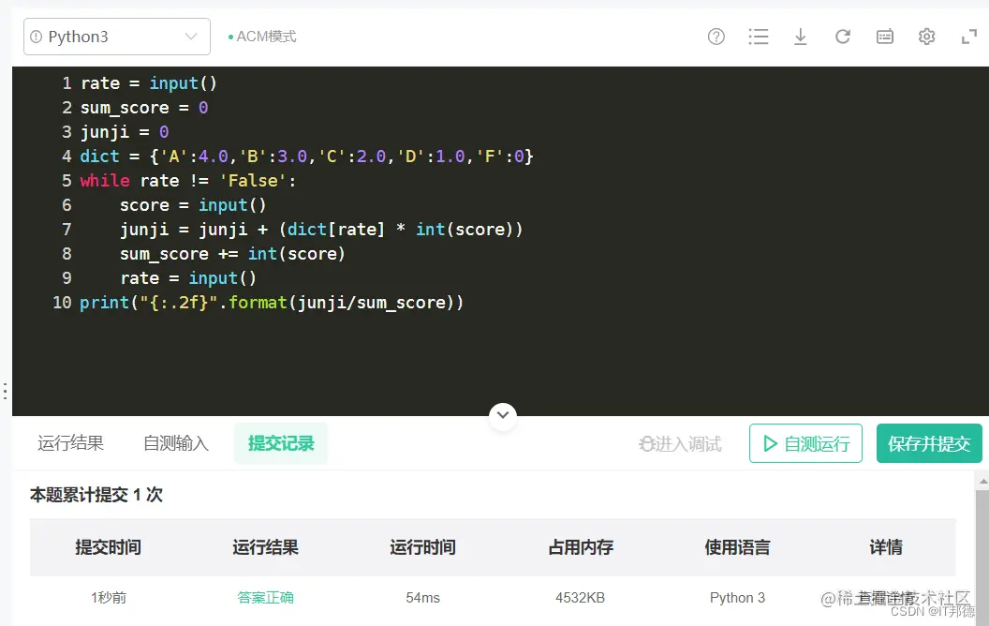Click the help question mark icon
Image resolution: width=989 pixels, height=626 pixels.
coord(716,37)
